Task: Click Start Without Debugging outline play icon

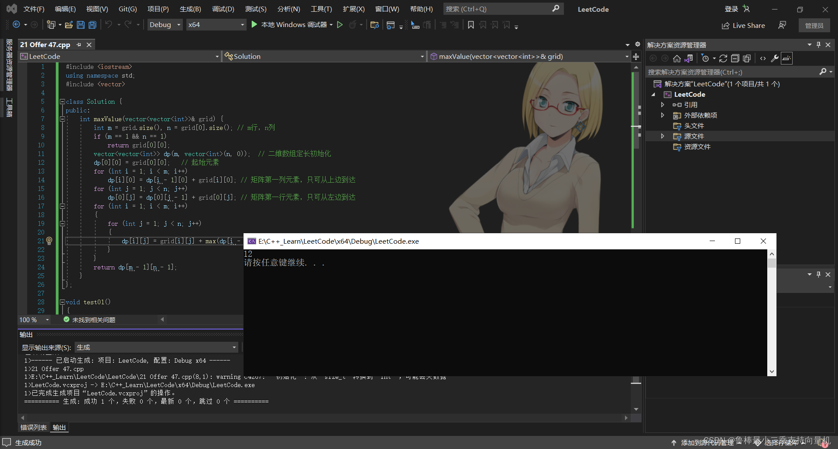Action: tap(340, 25)
